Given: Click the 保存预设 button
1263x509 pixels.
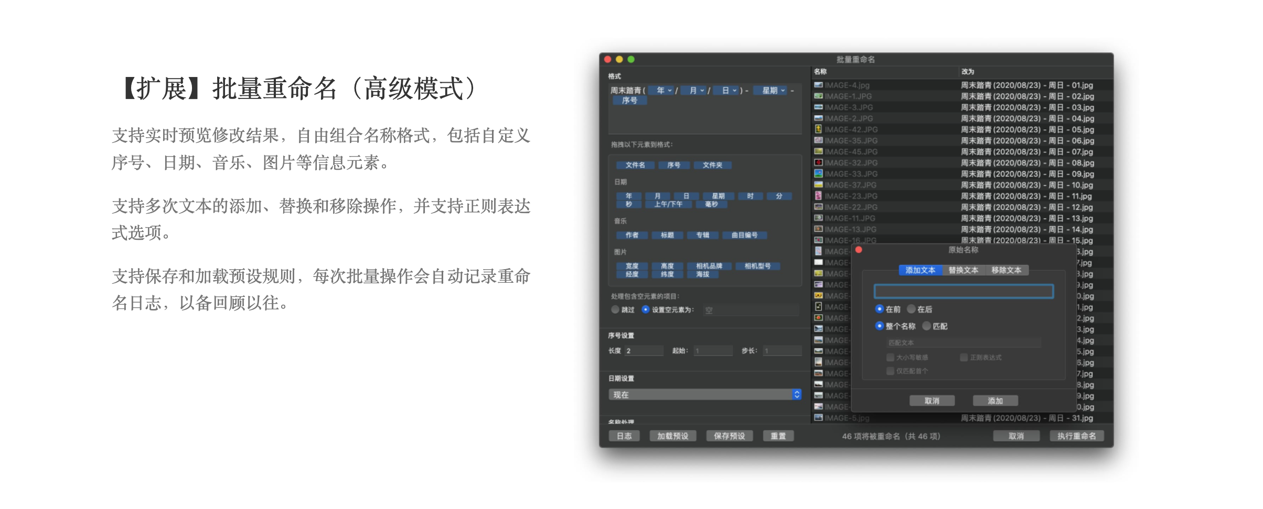Looking at the screenshot, I should (x=729, y=436).
